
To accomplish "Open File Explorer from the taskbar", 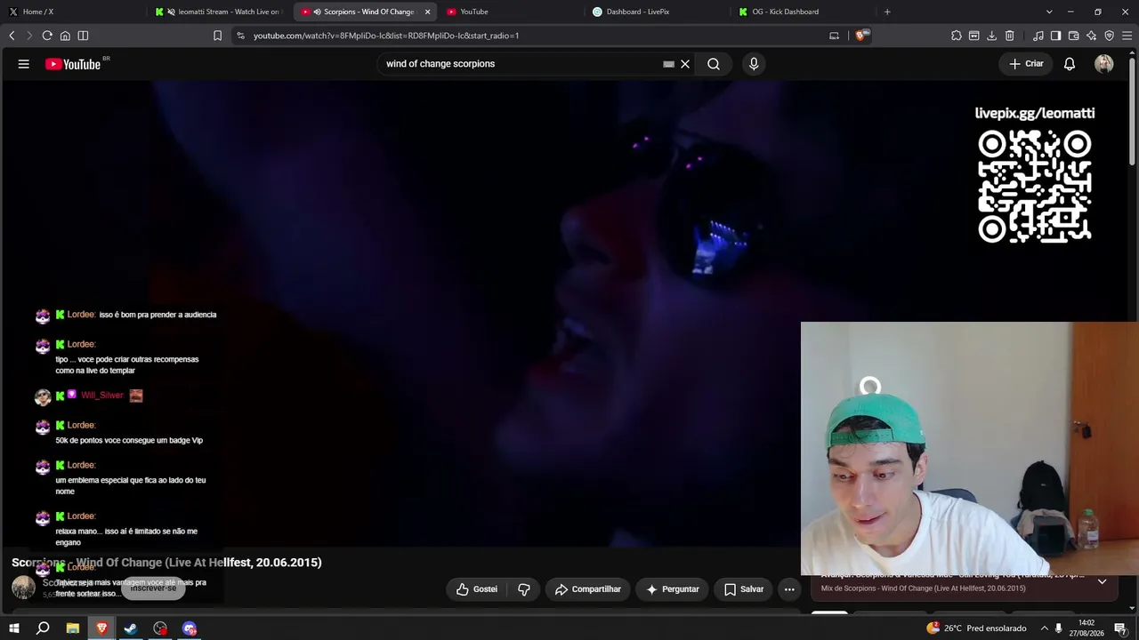I will 72,628.
